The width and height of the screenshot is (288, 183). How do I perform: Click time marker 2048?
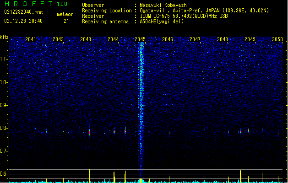pyautogui.click(x=223, y=39)
